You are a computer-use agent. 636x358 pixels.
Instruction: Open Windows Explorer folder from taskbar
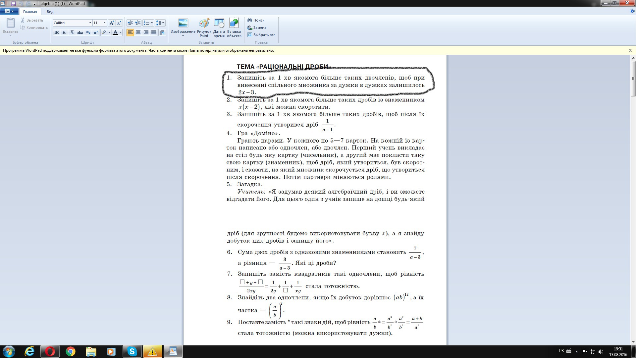(91, 351)
